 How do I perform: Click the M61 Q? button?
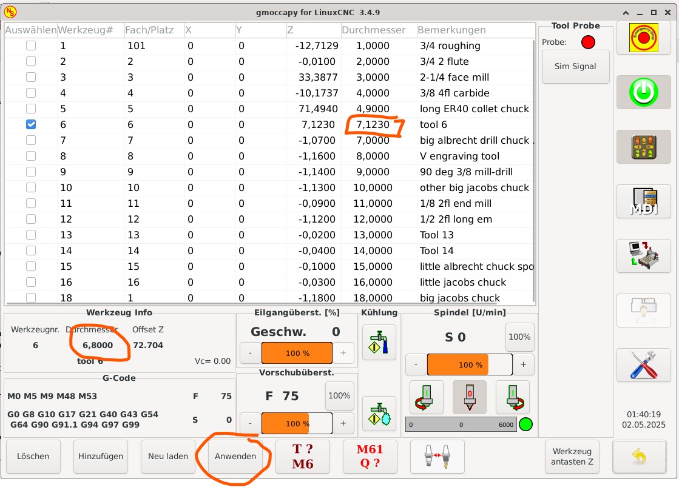click(x=370, y=457)
